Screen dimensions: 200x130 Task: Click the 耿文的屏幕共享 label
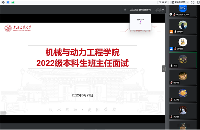tap(183, 15)
